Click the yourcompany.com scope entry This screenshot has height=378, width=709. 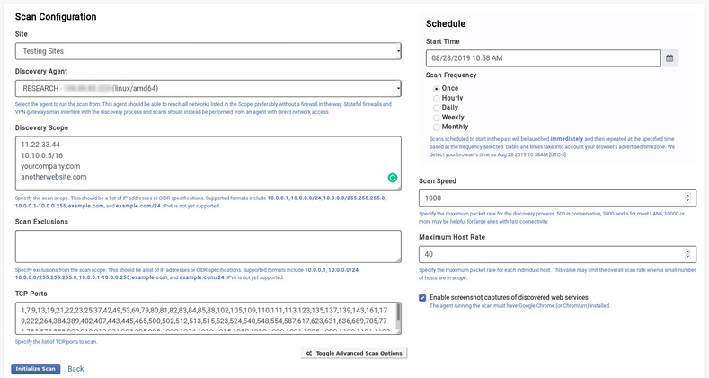(x=50, y=166)
